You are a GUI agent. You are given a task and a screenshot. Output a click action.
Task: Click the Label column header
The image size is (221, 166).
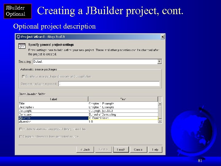tap(53, 99)
